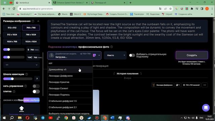Choose Дримшейпер v5 from the model list
Screen dimensions: 215x121
(x=70, y=70)
